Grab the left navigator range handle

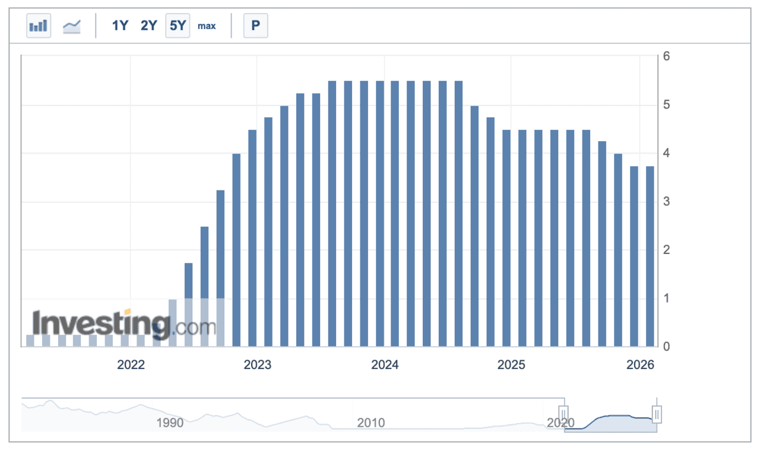(563, 413)
